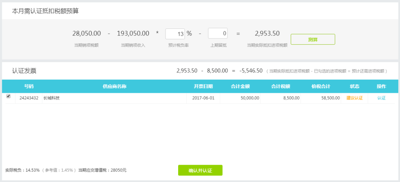The width and height of the screenshot is (400, 182).
Task: Select the 合计金额 column header
Action: [240, 87]
